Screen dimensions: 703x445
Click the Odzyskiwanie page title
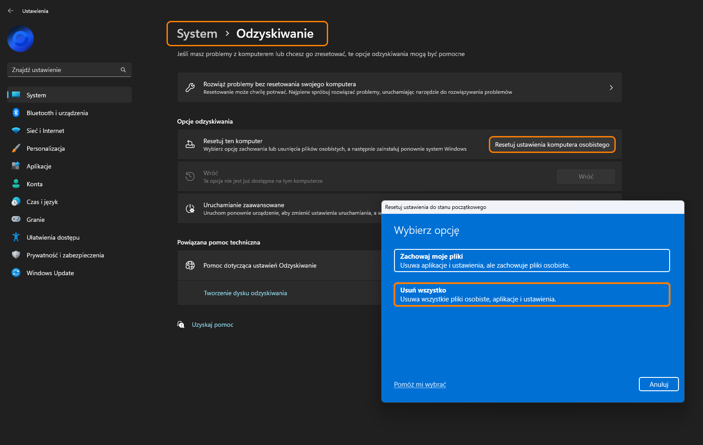[275, 34]
